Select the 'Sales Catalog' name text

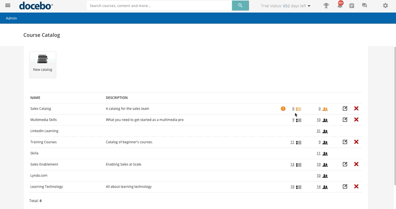click(x=41, y=108)
